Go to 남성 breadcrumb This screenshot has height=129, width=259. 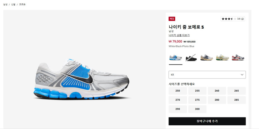point(5,5)
